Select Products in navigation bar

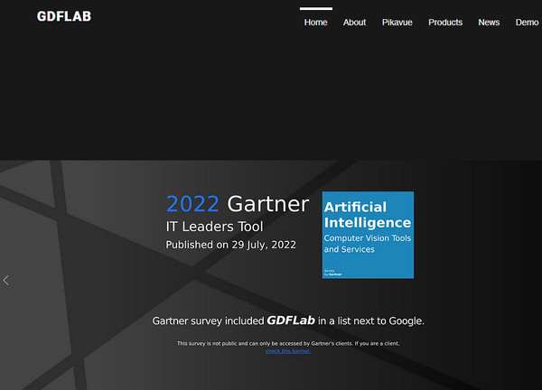click(445, 23)
